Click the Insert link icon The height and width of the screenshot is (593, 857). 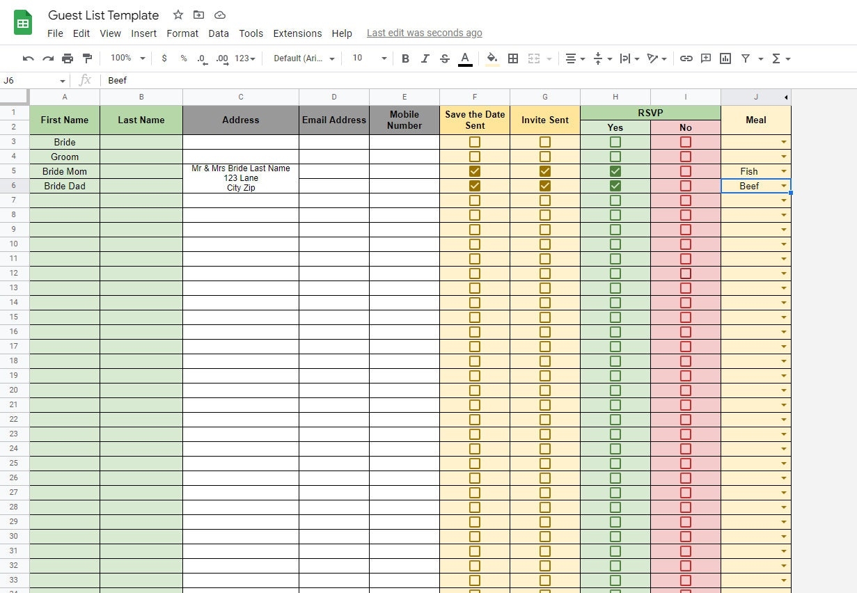coord(686,58)
